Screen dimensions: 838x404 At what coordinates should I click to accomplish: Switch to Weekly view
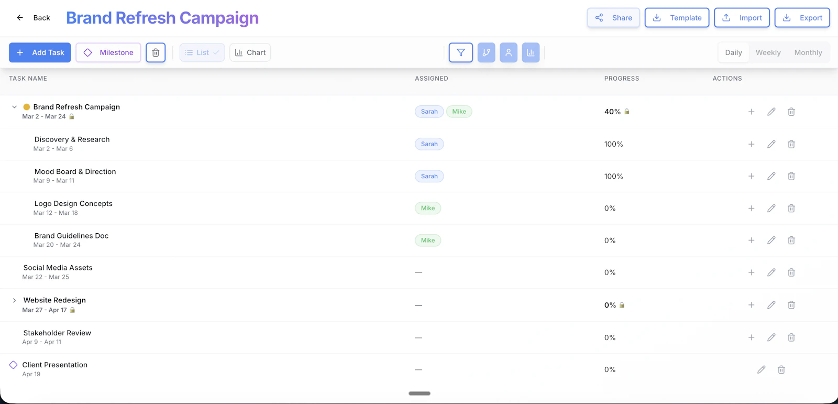click(x=768, y=52)
